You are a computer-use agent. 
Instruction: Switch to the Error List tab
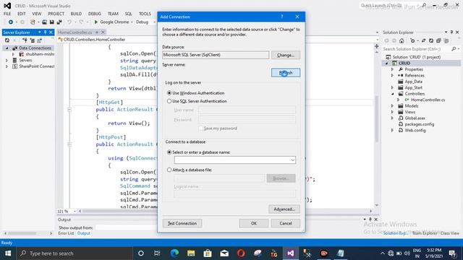coord(66,233)
